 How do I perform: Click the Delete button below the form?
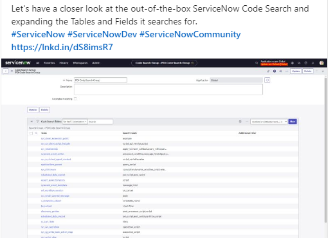(x=44, y=110)
